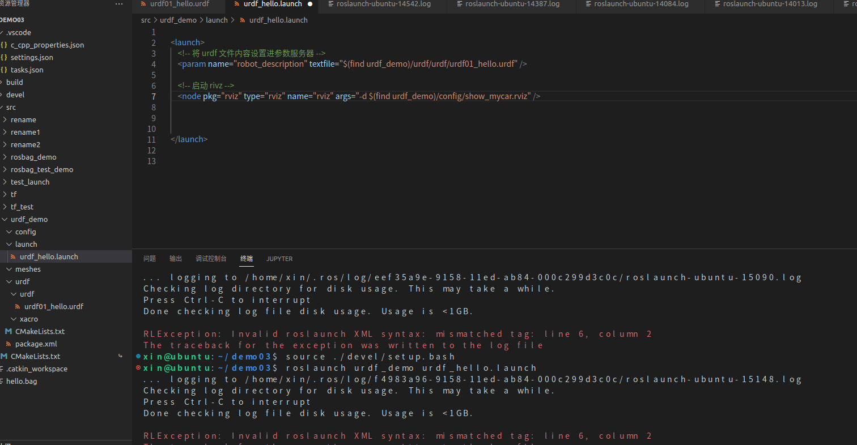Click the DEMO03 workspace header

coord(66,20)
